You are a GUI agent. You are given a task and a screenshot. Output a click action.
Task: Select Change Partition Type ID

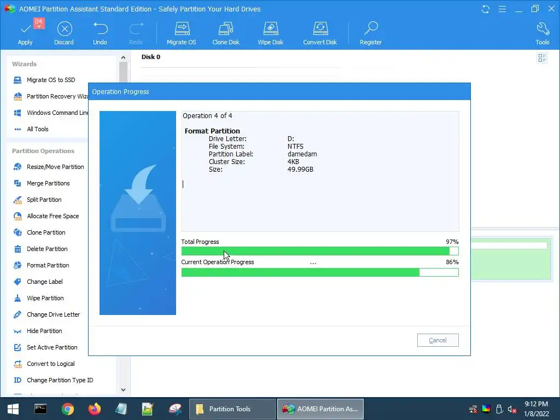(x=53, y=381)
